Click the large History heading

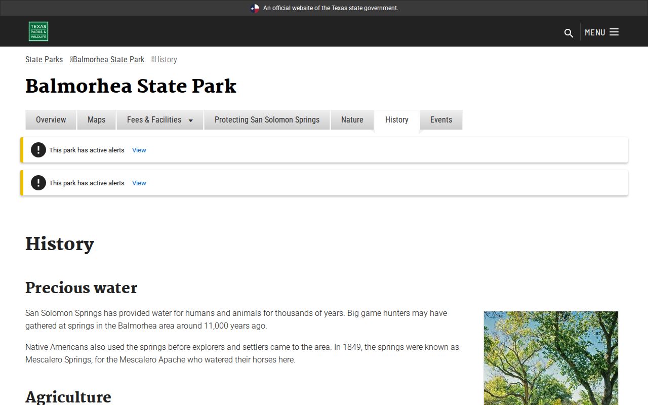pos(60,244)
